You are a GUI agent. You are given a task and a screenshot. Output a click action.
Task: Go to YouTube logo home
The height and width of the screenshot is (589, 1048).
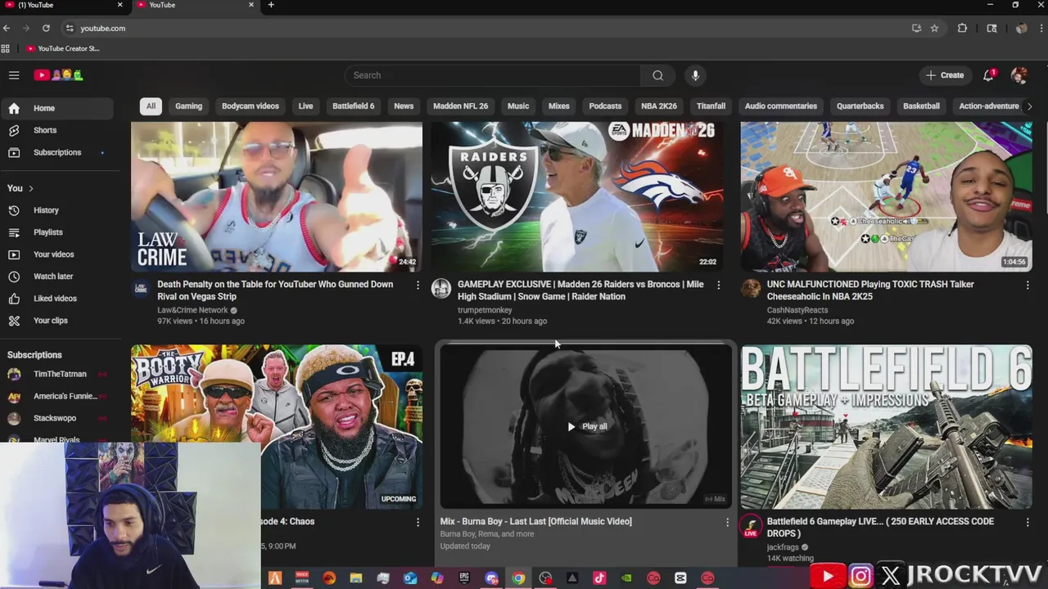point(58,75)
